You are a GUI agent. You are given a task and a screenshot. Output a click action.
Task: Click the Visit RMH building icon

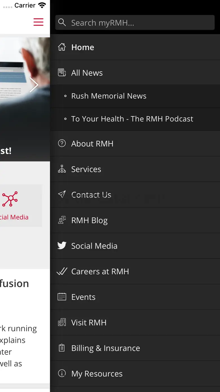pyautogui.click(x=62, y=322)
